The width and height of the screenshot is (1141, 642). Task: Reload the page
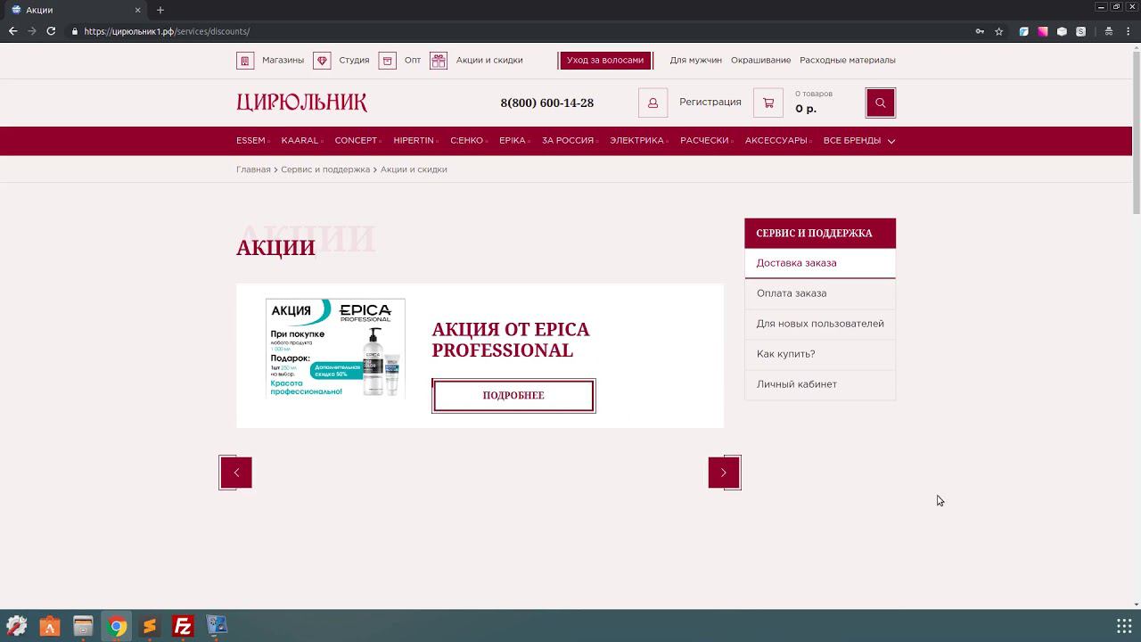(51, 31)
